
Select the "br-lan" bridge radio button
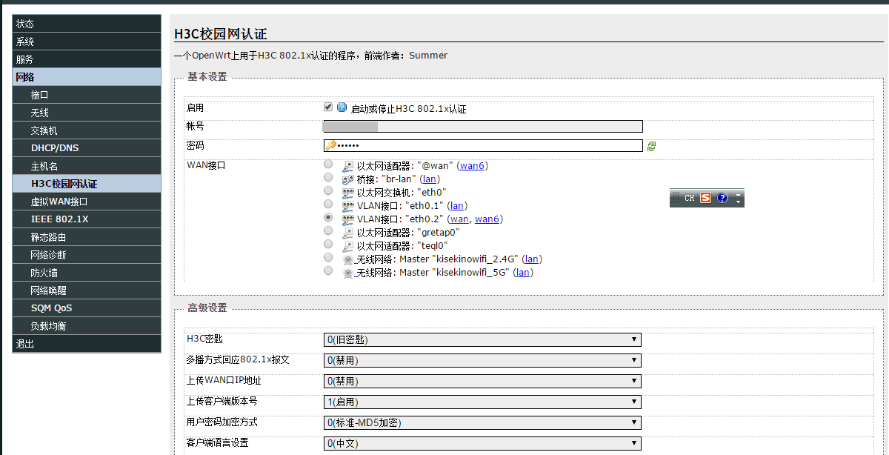tap(328, 178)
